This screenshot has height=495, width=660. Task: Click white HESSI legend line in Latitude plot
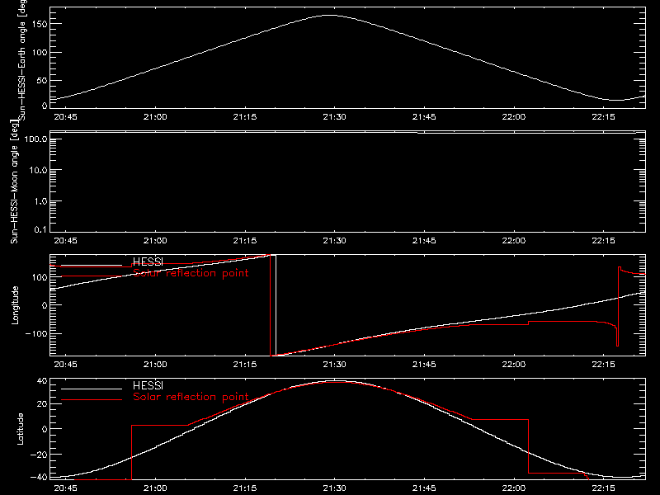[x=92, y=389]
